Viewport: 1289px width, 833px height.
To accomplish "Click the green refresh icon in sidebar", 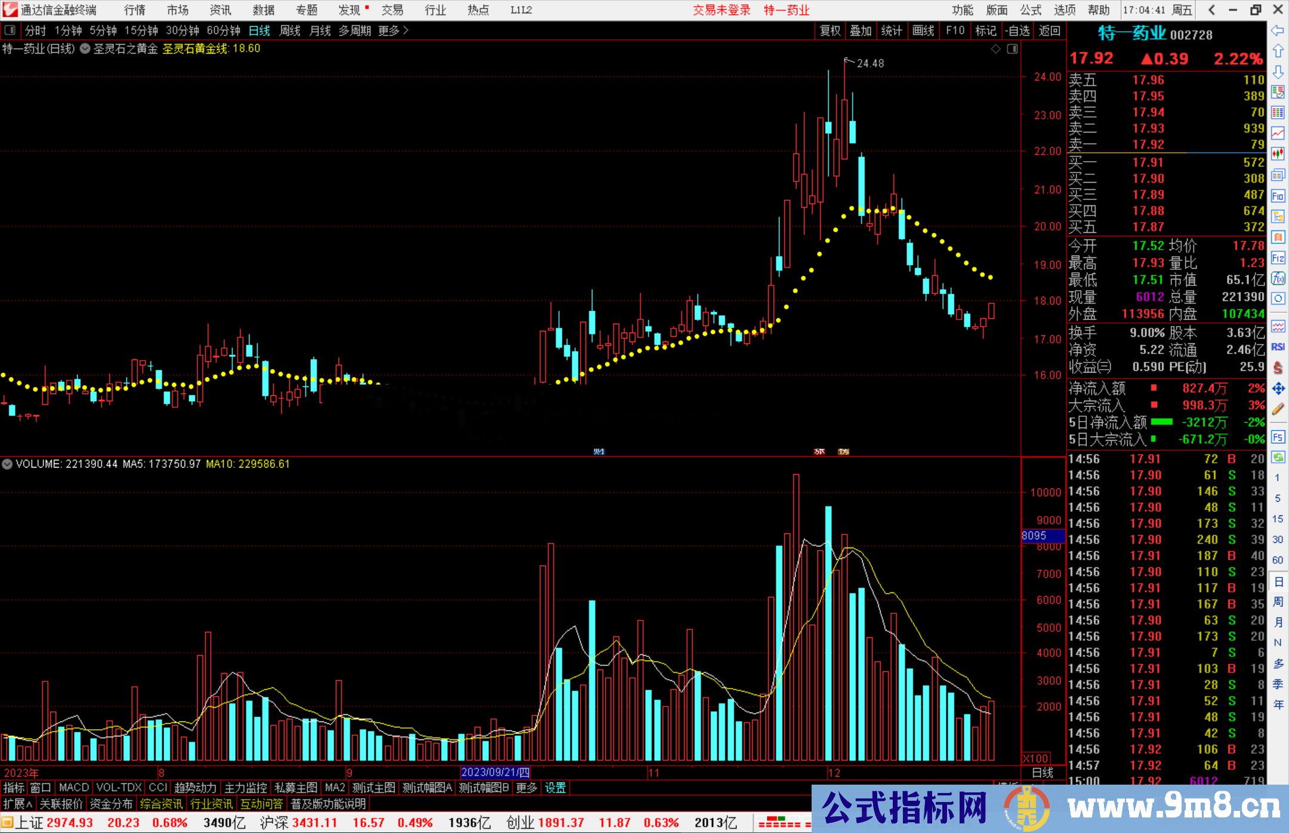I will click(1277, 457).
